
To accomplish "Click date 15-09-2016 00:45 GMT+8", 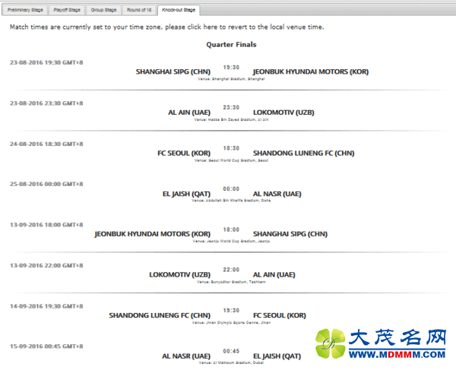I will (x=46, y=346).
